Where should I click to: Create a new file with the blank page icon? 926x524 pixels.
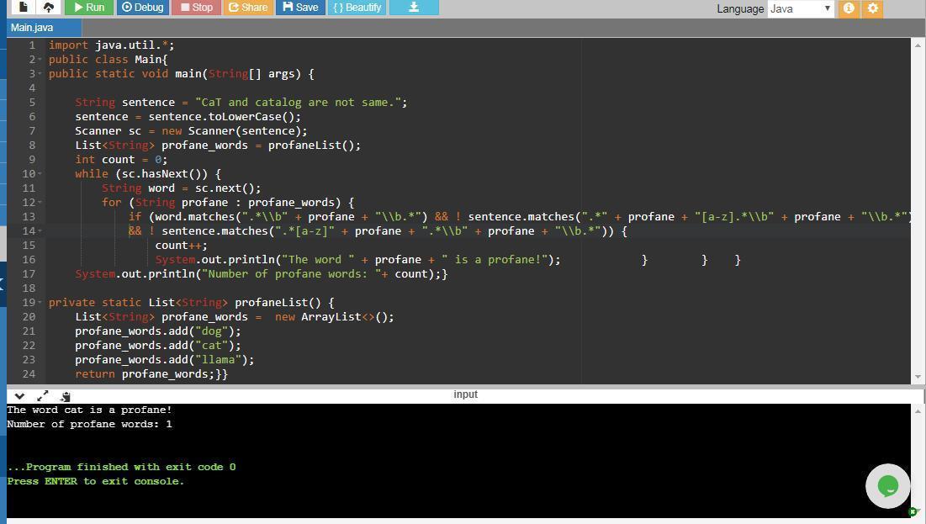(x=23, y=7)
